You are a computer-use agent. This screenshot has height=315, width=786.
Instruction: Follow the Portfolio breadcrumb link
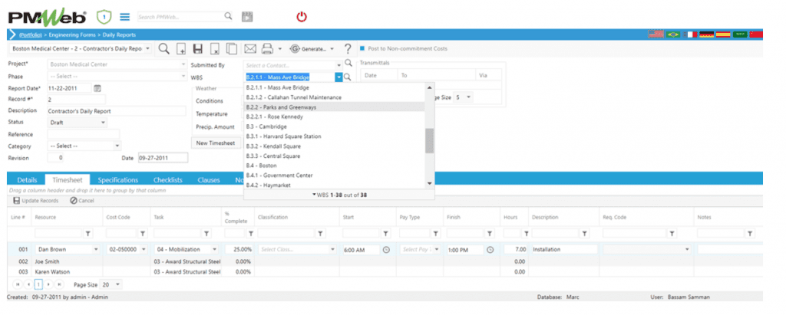(30, 35)
